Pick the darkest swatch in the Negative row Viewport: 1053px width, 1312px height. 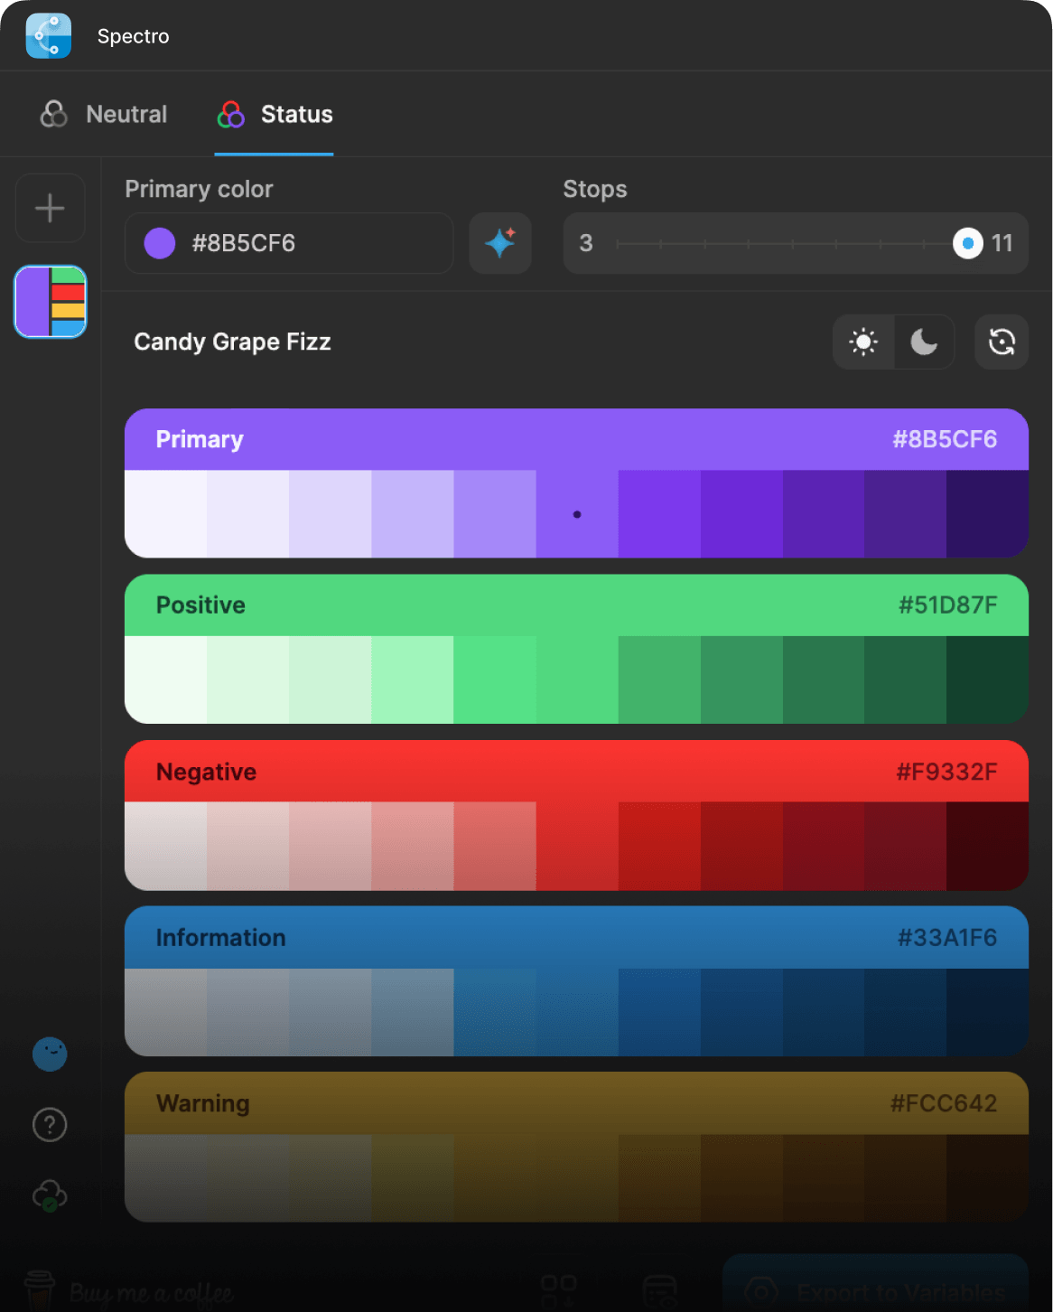coord(988,846)
